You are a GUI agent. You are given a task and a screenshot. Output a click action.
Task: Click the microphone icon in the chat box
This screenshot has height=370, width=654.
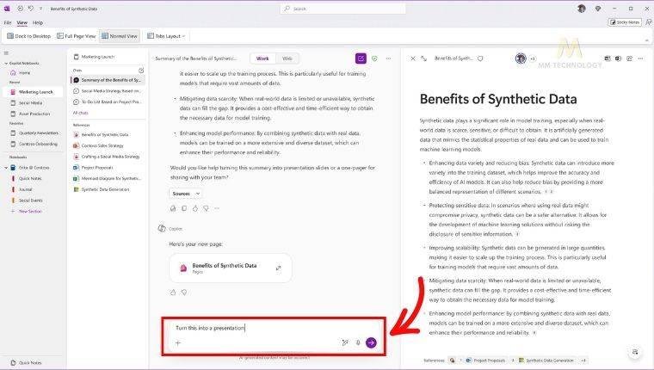coord(358,342)
